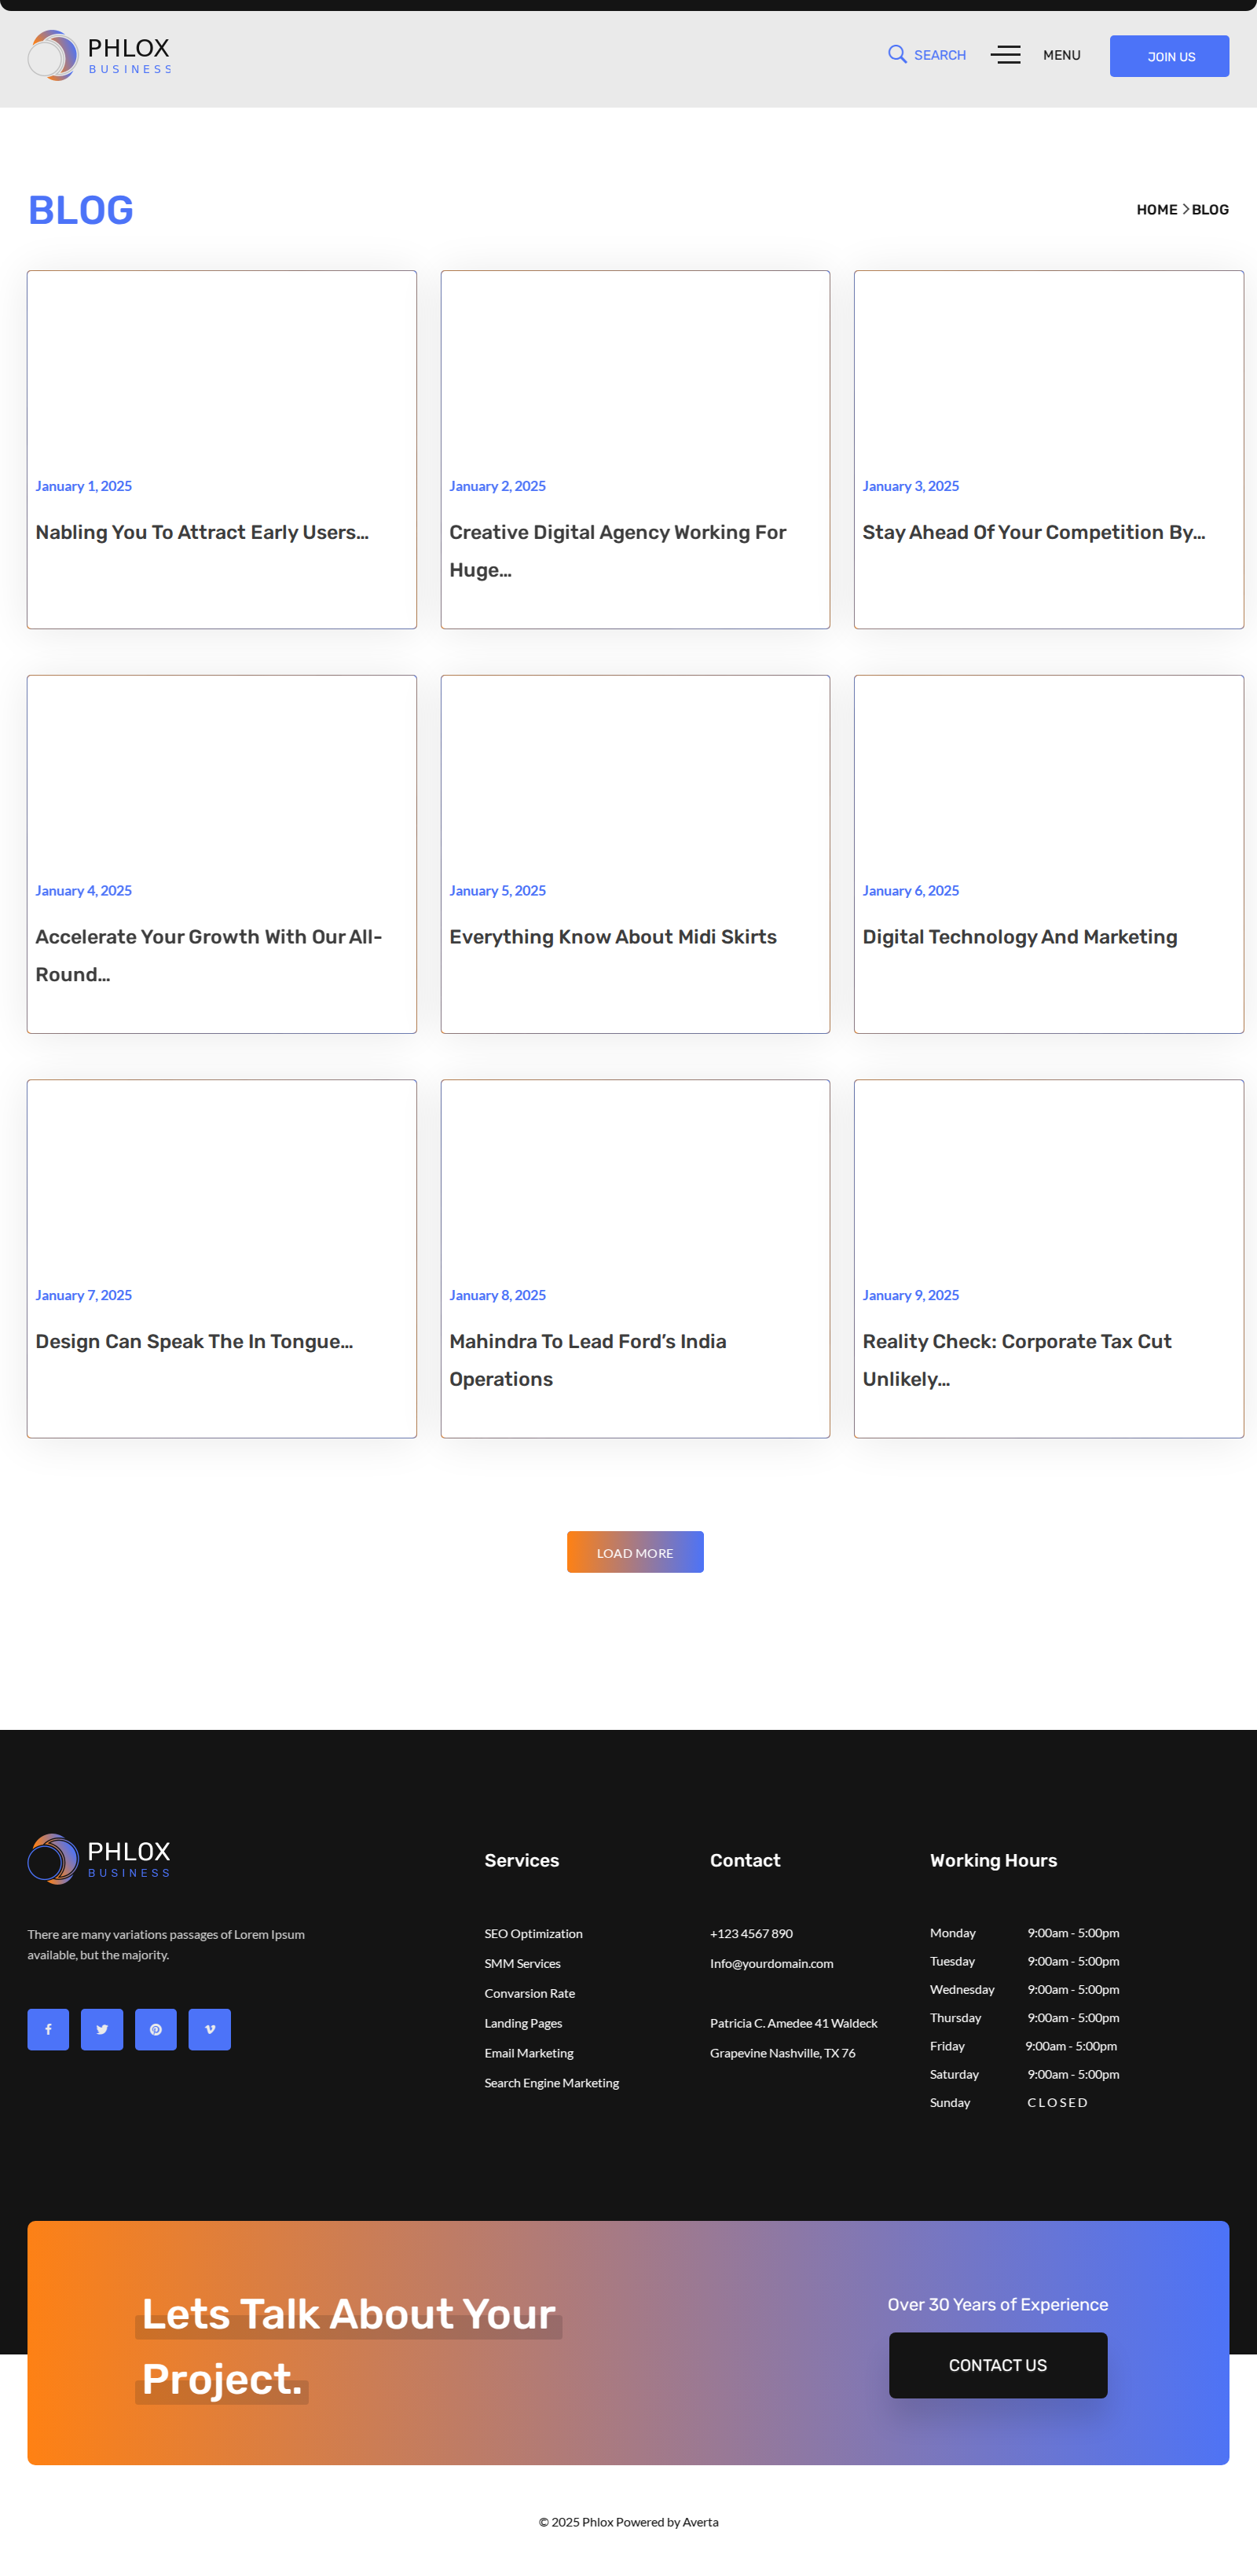Click the Info@yourdomain.com email link

[771, 1963]
